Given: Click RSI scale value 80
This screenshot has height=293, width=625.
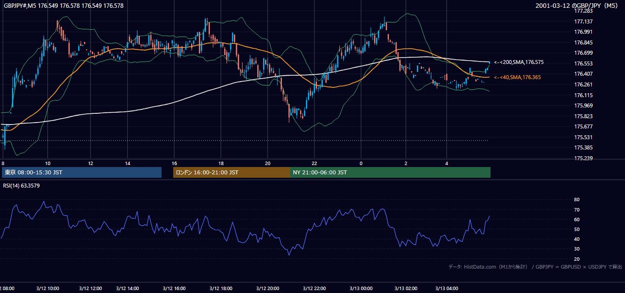Looking at the screenshot, I should (x=577, y=200).
